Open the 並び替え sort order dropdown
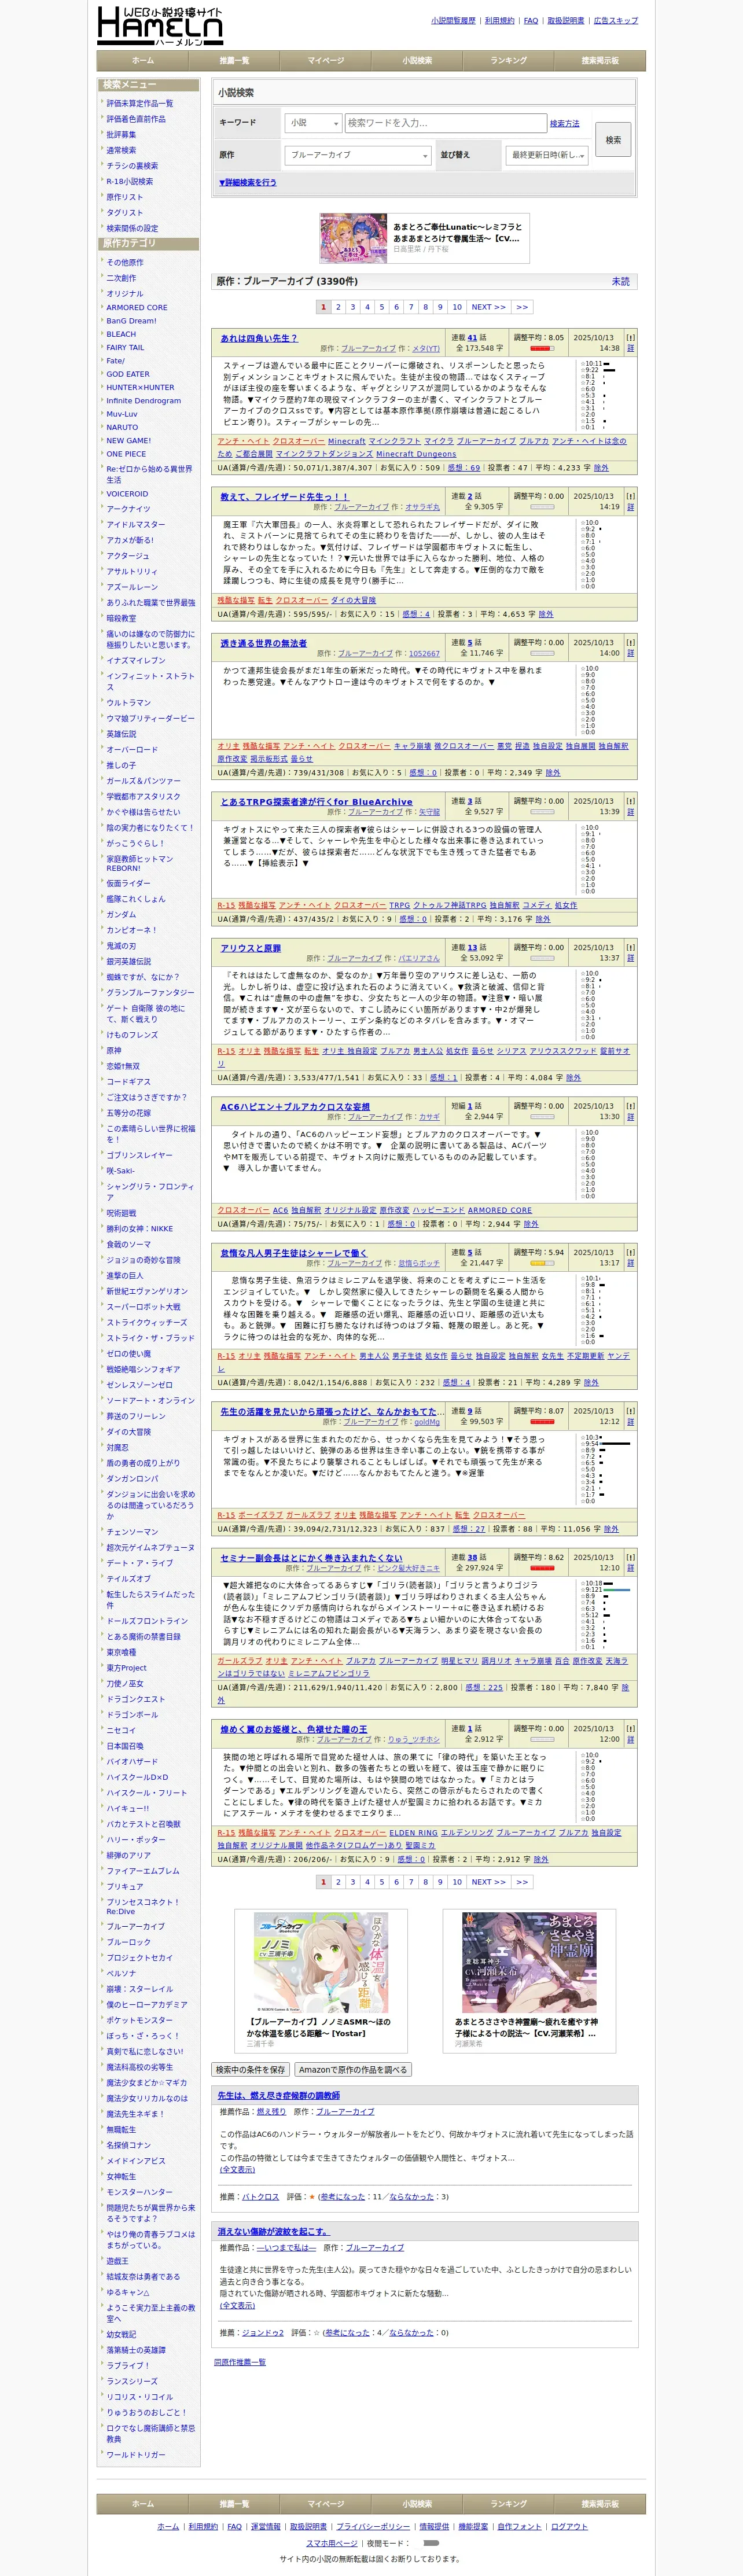 [547, 155]
